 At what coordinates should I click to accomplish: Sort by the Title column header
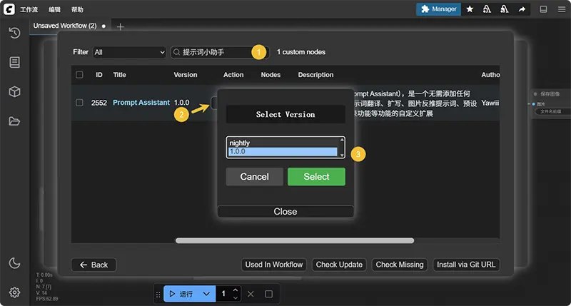click(x=119, y=75)
